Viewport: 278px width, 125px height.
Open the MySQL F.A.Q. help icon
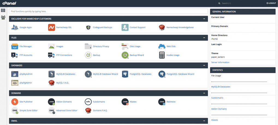[51, 83]
